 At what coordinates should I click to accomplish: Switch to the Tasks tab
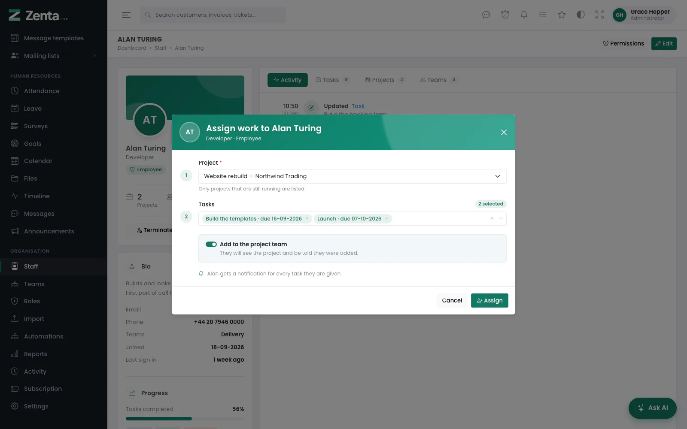[332, 80]
